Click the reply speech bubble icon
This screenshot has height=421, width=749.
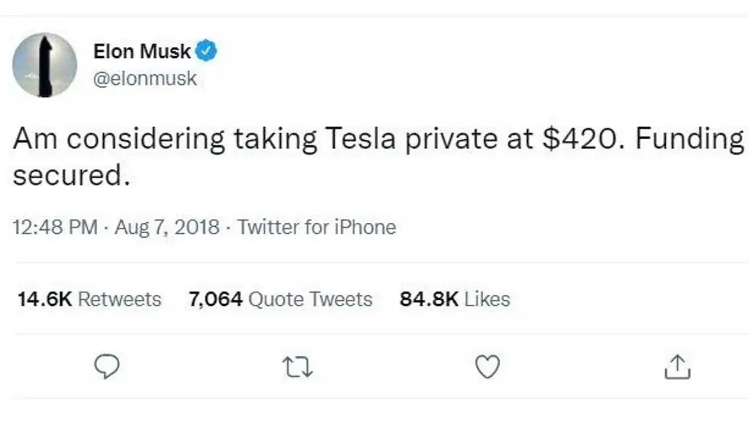[106, 367]
